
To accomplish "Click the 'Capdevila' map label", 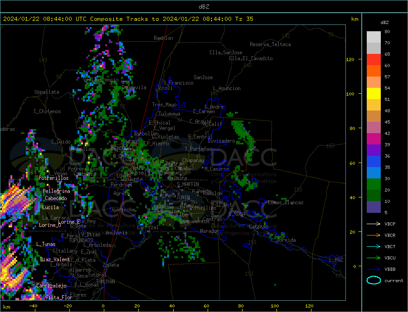I will click(x=134, y=87).
